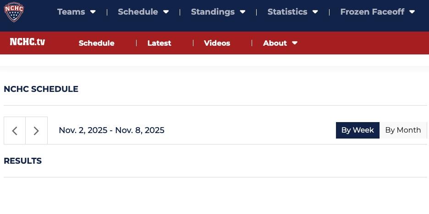The height and width of the screenshot is (214, 429).
Task: Go to previous week with left chevron
Action: [x=15, y=131]
